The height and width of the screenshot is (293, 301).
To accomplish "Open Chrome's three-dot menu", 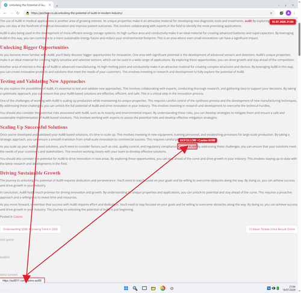I will tap(294, 13).
